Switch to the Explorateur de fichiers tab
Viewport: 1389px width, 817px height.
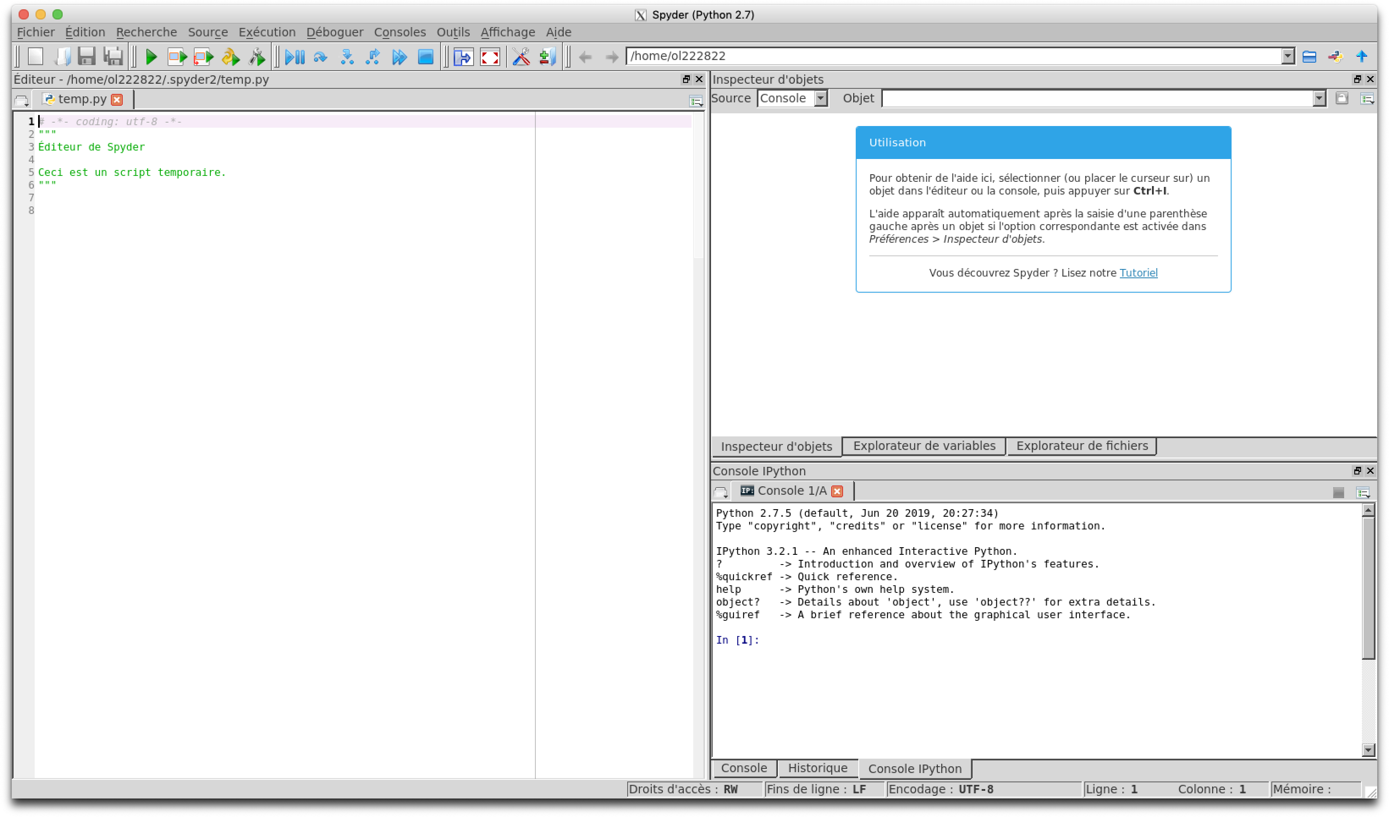[1082, 446]
